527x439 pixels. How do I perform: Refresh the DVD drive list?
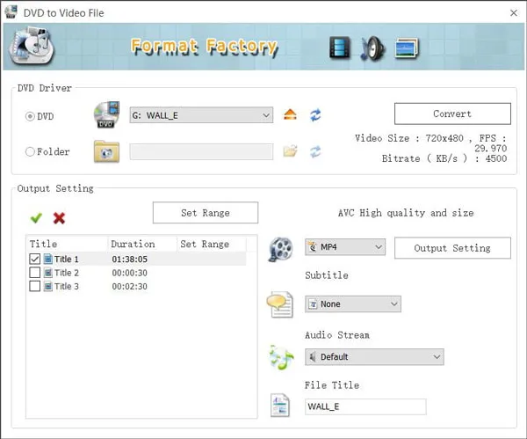tap(315, 115)
